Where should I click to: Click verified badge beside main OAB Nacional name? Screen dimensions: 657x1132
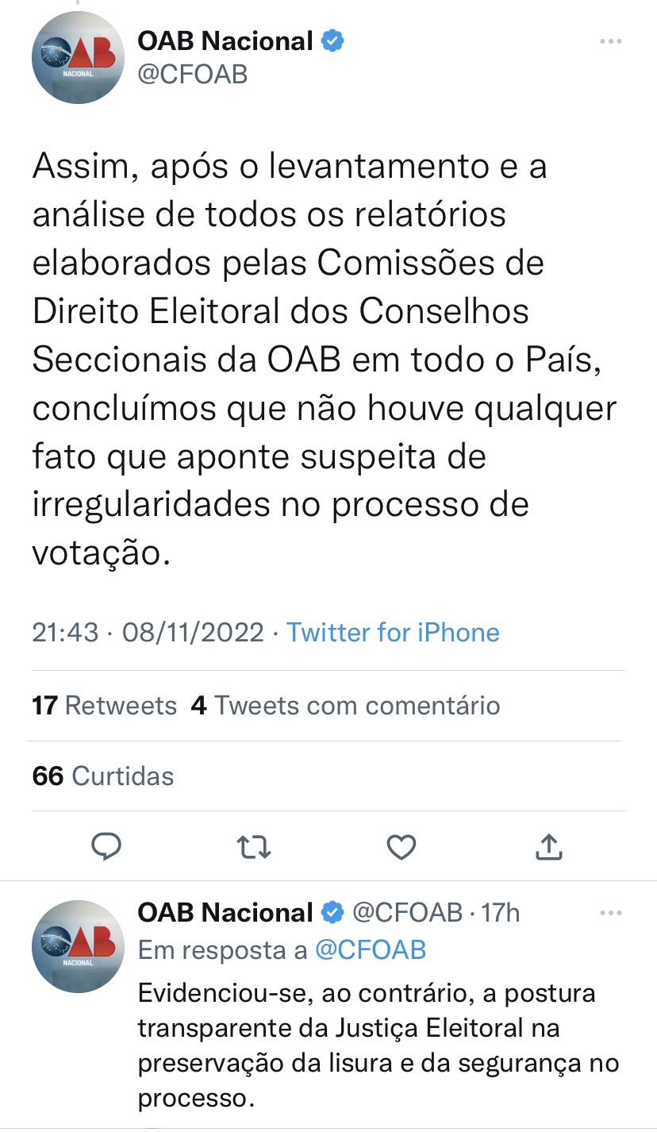click(x=332, y=40)
